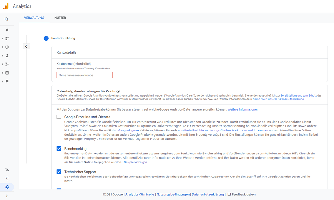Uncheck the Benchmarking checkbox
Screen dimensions: 334x200
tap(59, 148)
